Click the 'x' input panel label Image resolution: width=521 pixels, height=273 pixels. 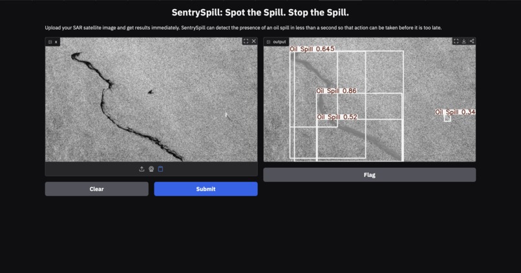(52, 42)
